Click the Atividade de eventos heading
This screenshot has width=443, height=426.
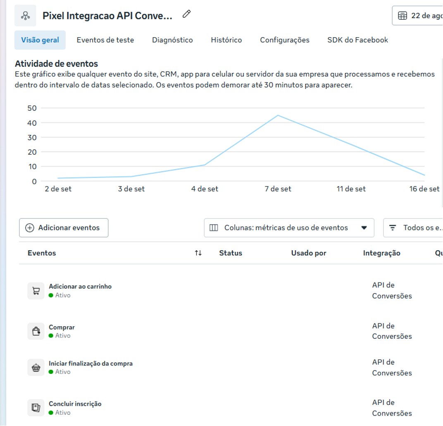click(x=56, y=64)
